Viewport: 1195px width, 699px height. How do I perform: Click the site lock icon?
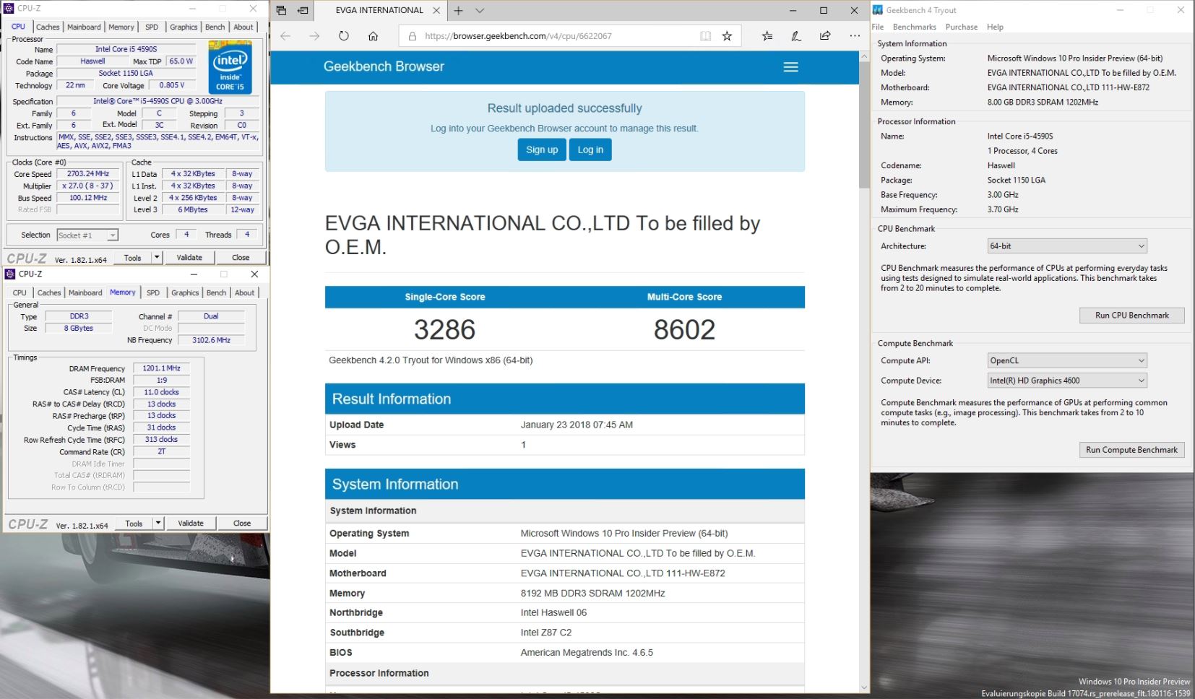pyautogui.click(x=413, y=36)
